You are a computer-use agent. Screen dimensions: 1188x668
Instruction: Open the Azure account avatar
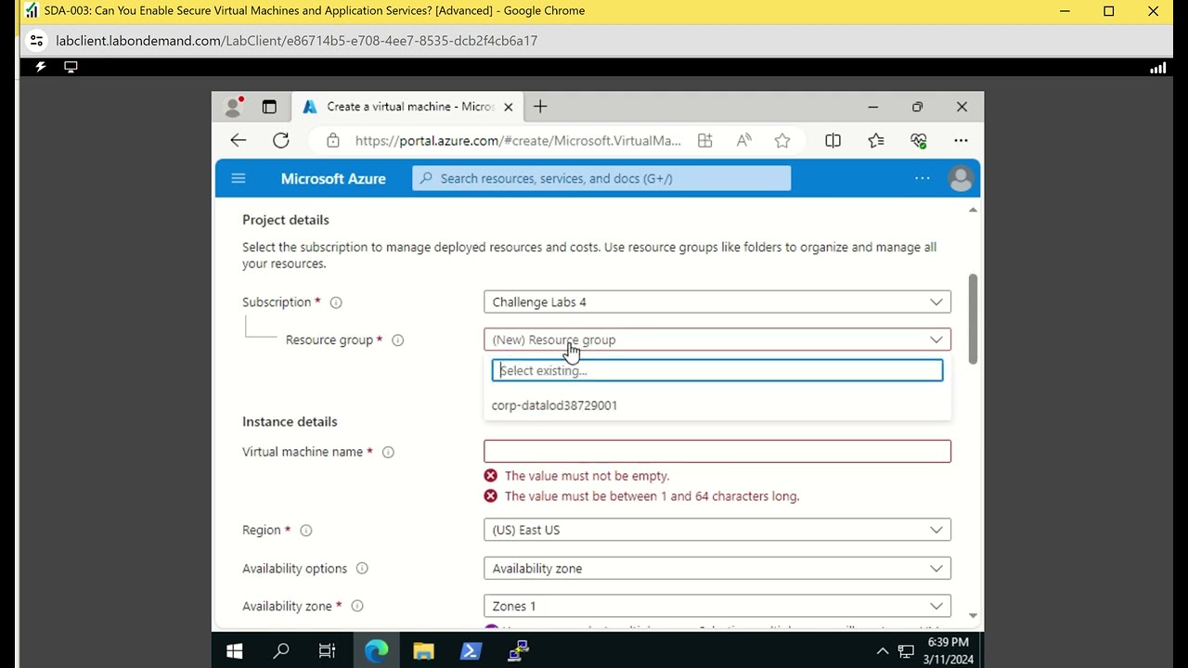point(961,178)
